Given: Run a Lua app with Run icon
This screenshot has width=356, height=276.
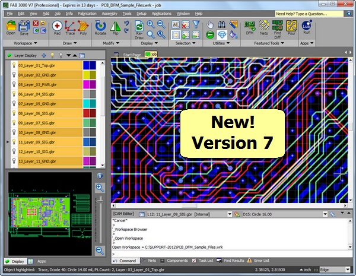Looking at the screenshot, I should (307, 27).
